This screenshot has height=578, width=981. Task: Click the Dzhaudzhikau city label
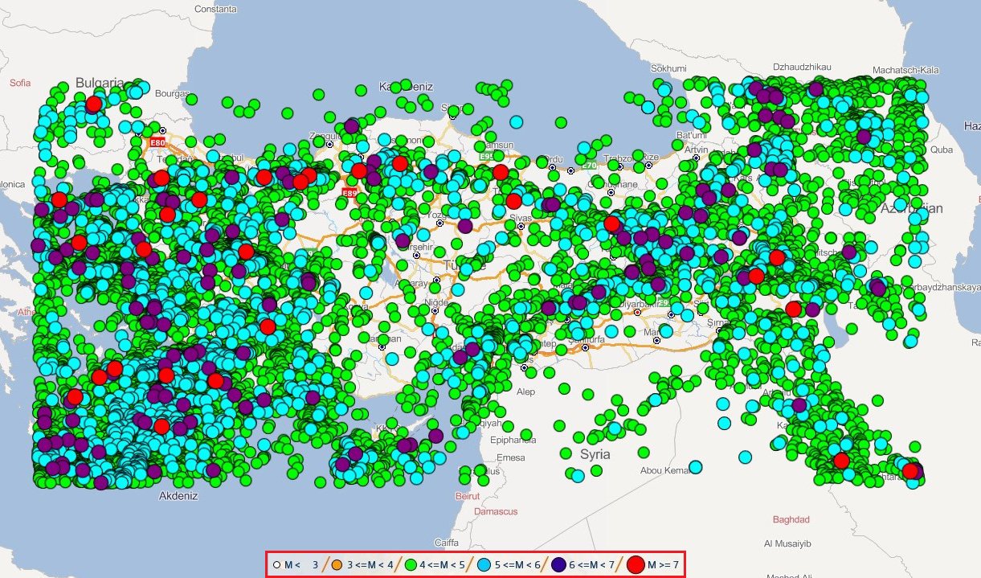pos(801,67)
